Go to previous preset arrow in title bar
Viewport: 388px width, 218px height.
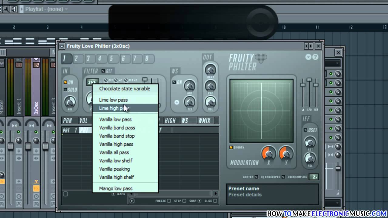coord(306,46)
